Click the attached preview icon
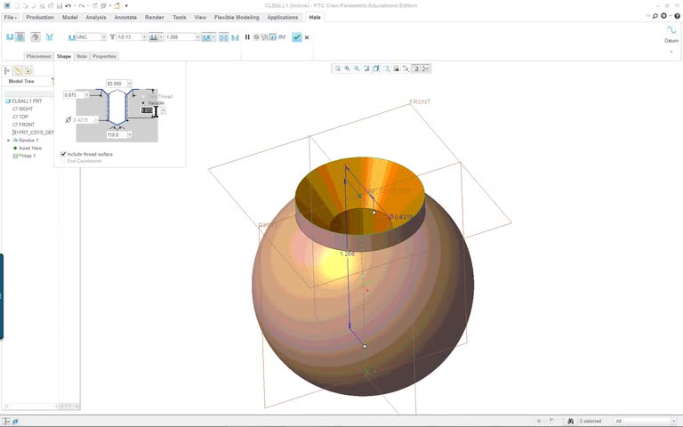Image resolution: width=683 pixels, height=427 pixels. (273, 37)
